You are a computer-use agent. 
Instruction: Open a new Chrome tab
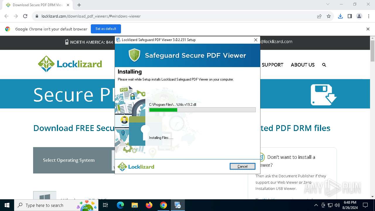coord(79,5)
